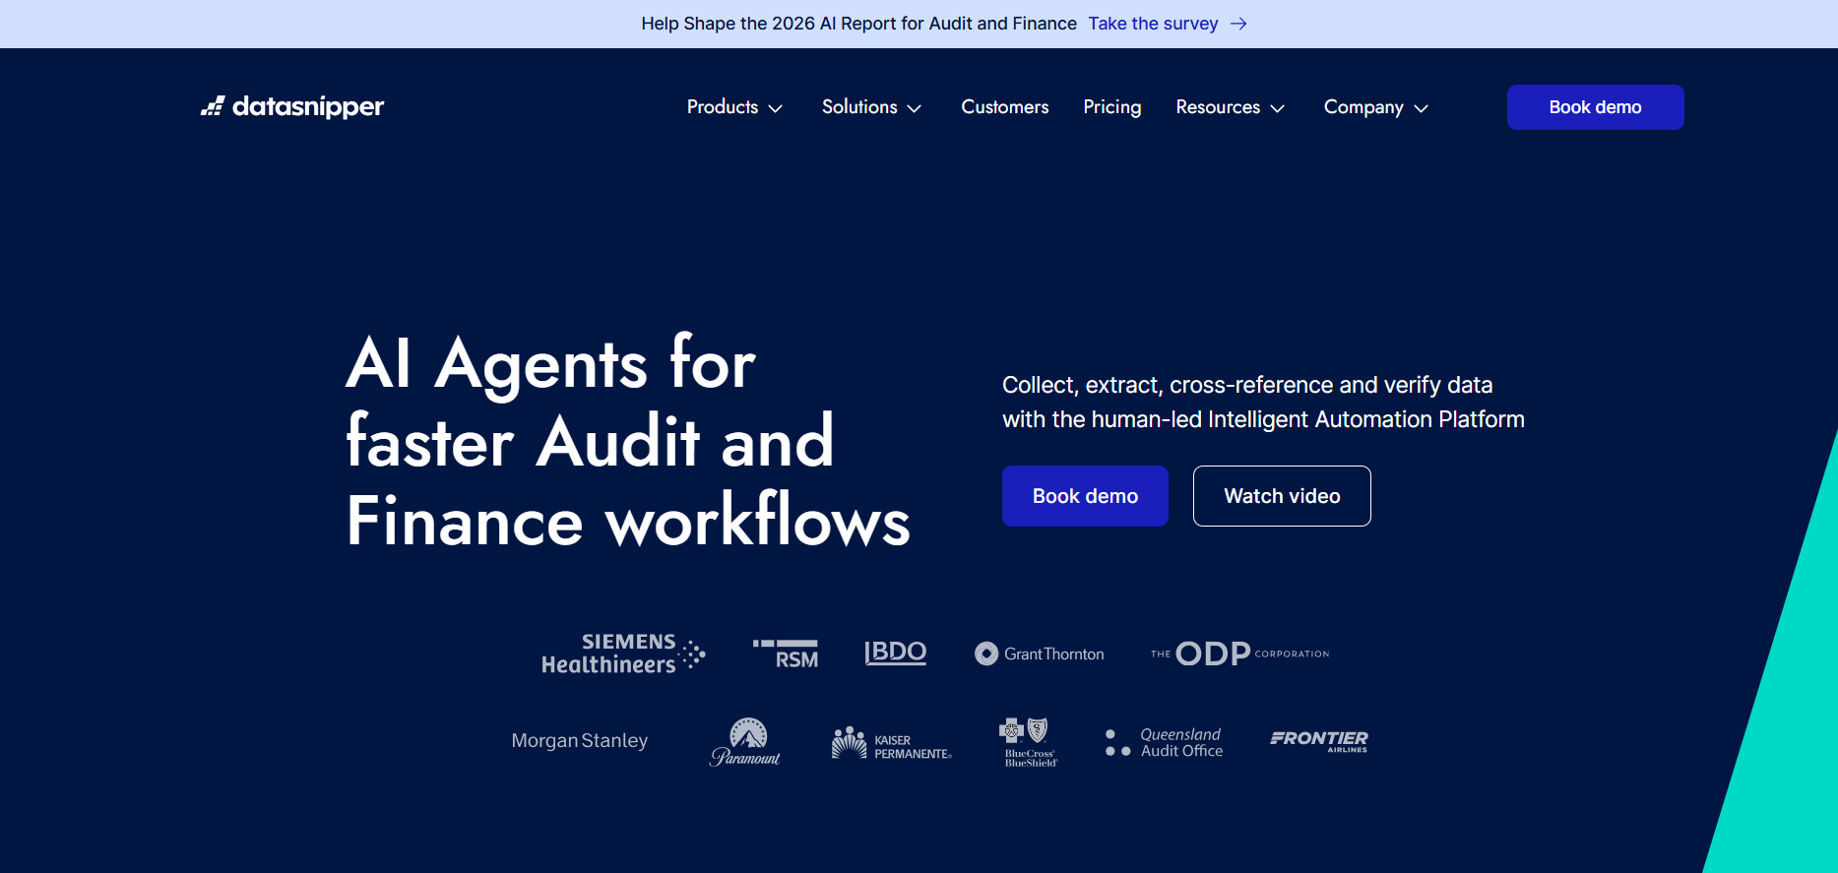Expand the Resources chevron
This screenshot has width=1838, height=873.
point(1278,108)
